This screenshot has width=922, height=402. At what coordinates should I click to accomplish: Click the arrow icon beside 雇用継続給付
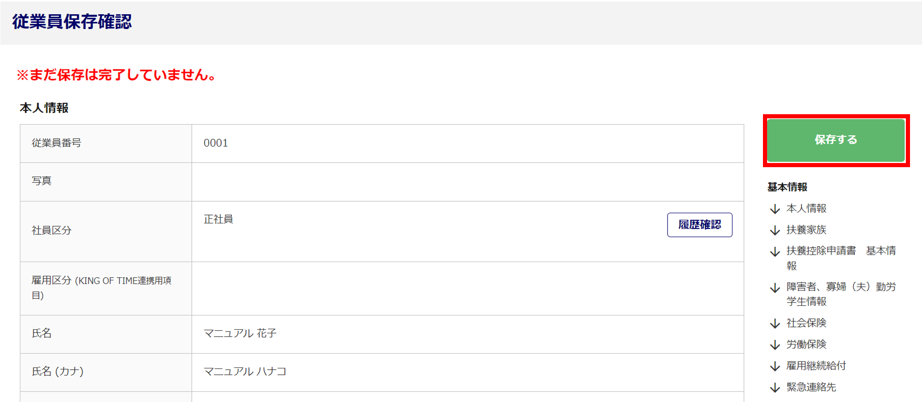775,367
